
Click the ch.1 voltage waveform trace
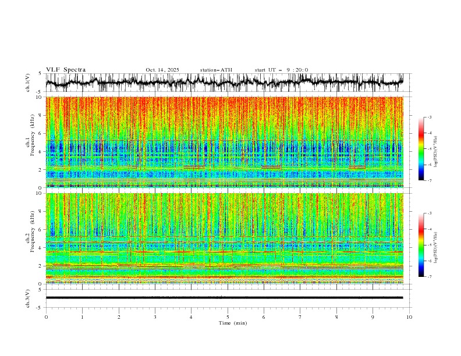pyautogui.click(x=224, y=82)
